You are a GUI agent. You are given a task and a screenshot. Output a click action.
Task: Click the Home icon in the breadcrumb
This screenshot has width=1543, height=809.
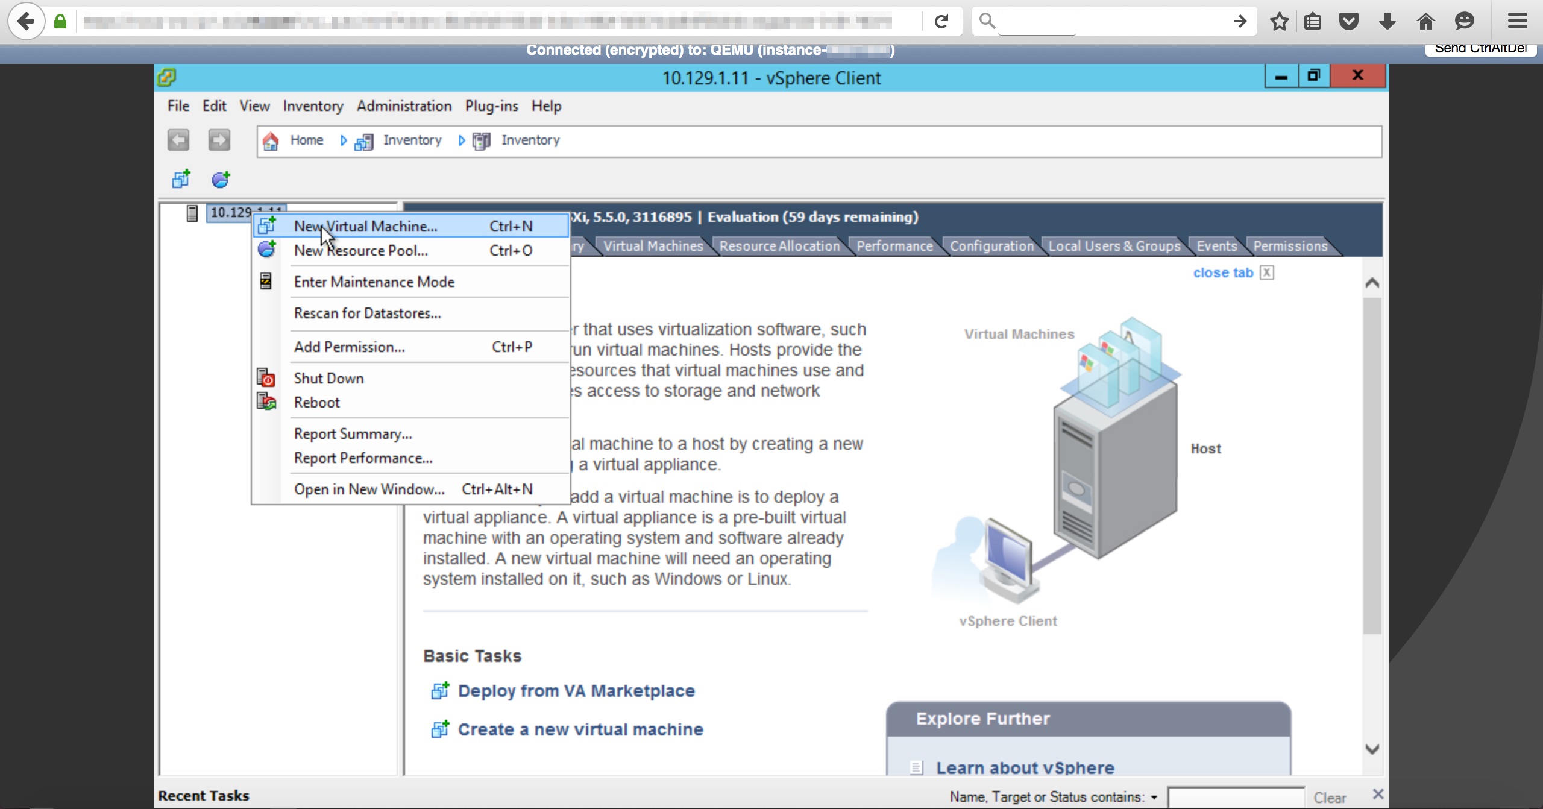271,141
